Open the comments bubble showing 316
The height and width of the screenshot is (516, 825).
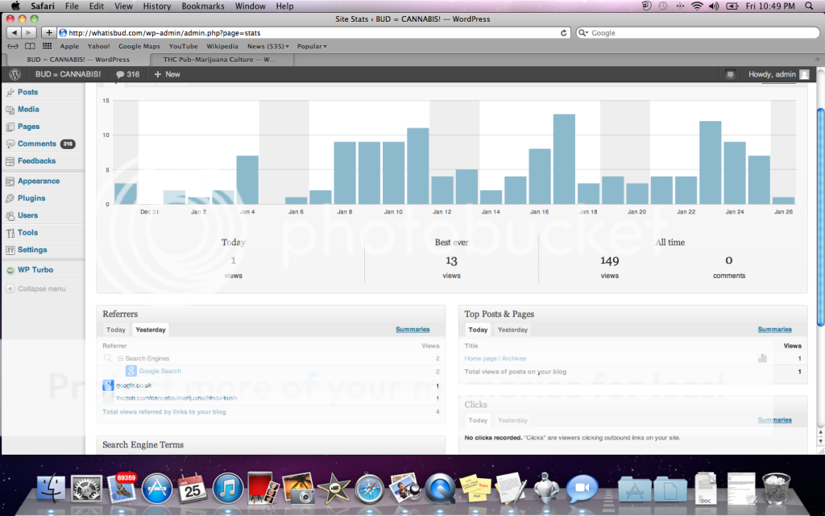(127, 74)
